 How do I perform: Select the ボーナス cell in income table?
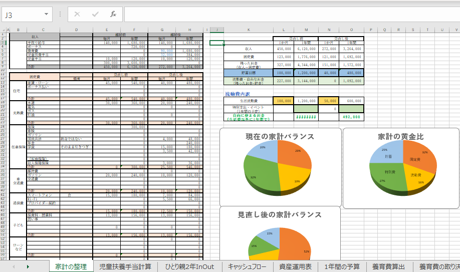coord(43,47)
